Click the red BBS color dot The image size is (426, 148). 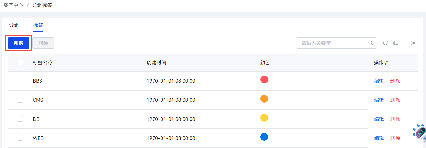264,80
